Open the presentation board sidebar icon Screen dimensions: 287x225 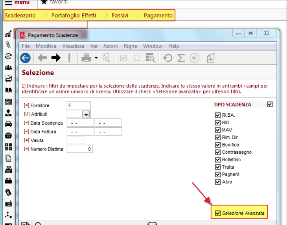coord(8,79)
